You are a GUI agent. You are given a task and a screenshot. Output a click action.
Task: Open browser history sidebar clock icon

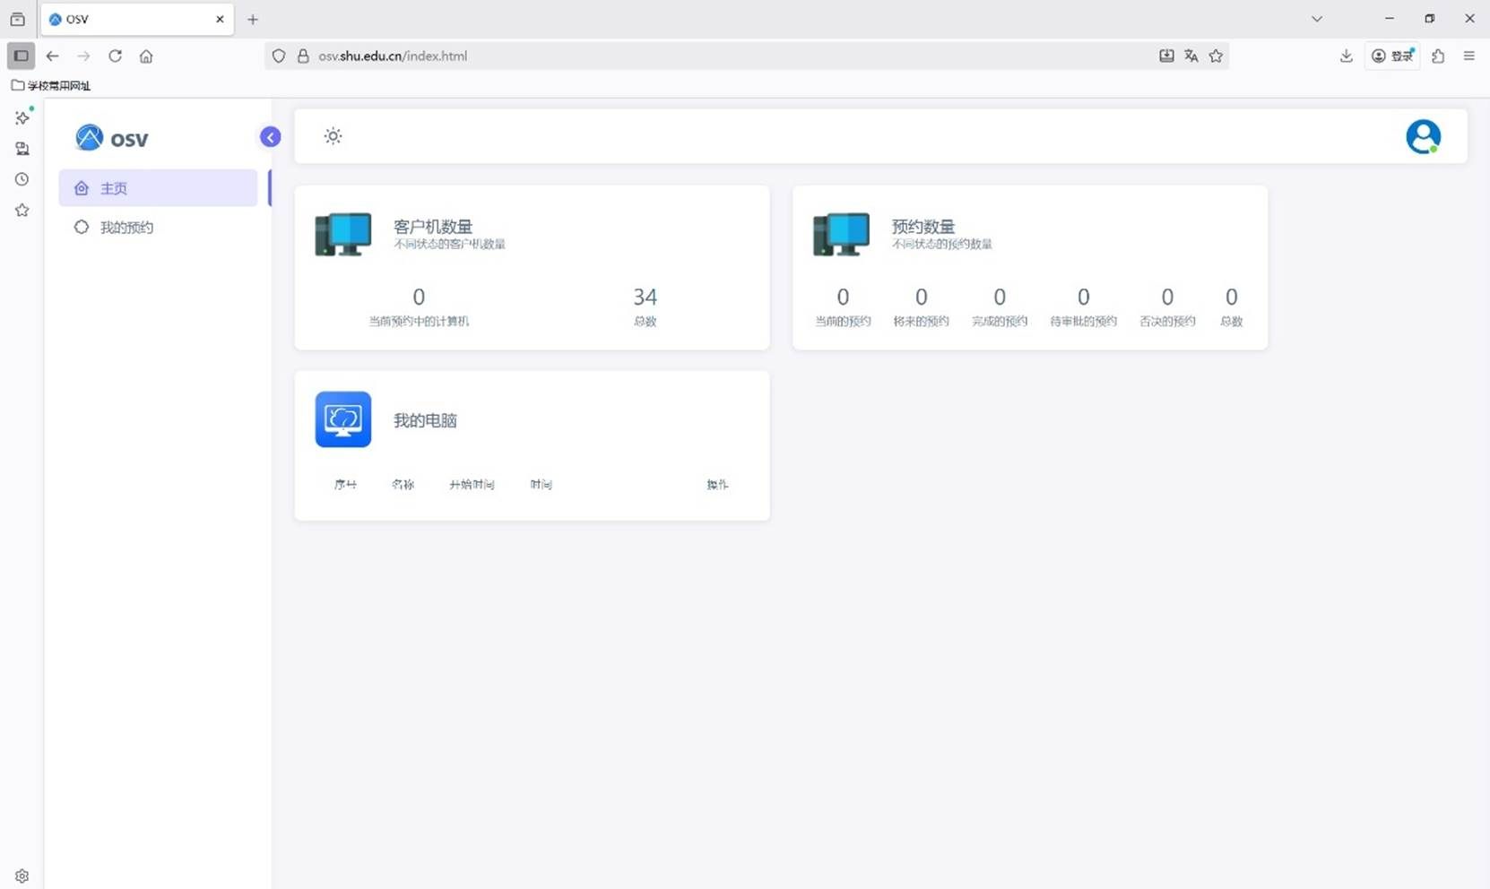[x=22, y=179]
